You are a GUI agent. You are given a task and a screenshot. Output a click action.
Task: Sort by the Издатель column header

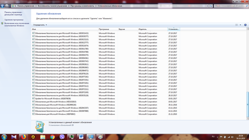coord(153,29)
